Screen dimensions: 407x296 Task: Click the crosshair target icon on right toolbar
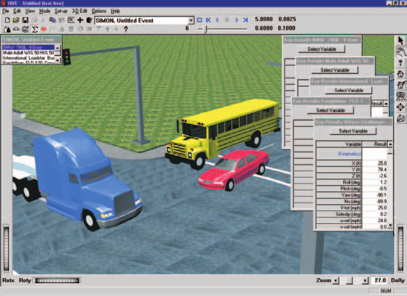coord(401,107)
